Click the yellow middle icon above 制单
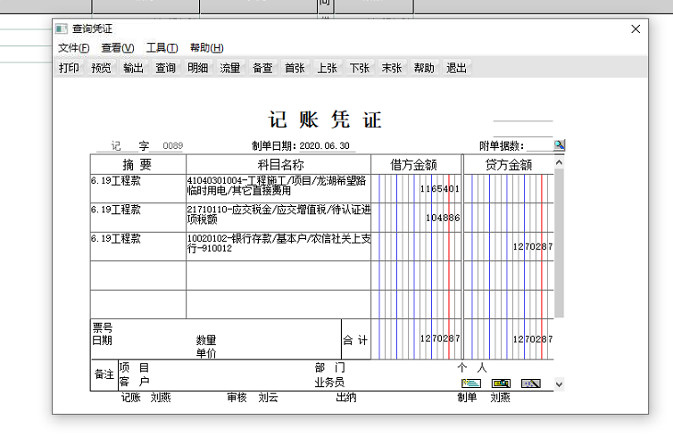This screenshot has height=445, width=673. [501, 383]
